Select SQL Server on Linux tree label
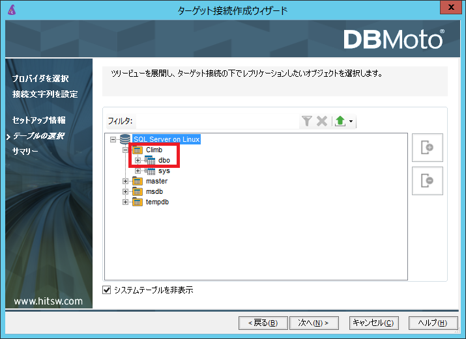The image size is (466, 339). [166, 139]
